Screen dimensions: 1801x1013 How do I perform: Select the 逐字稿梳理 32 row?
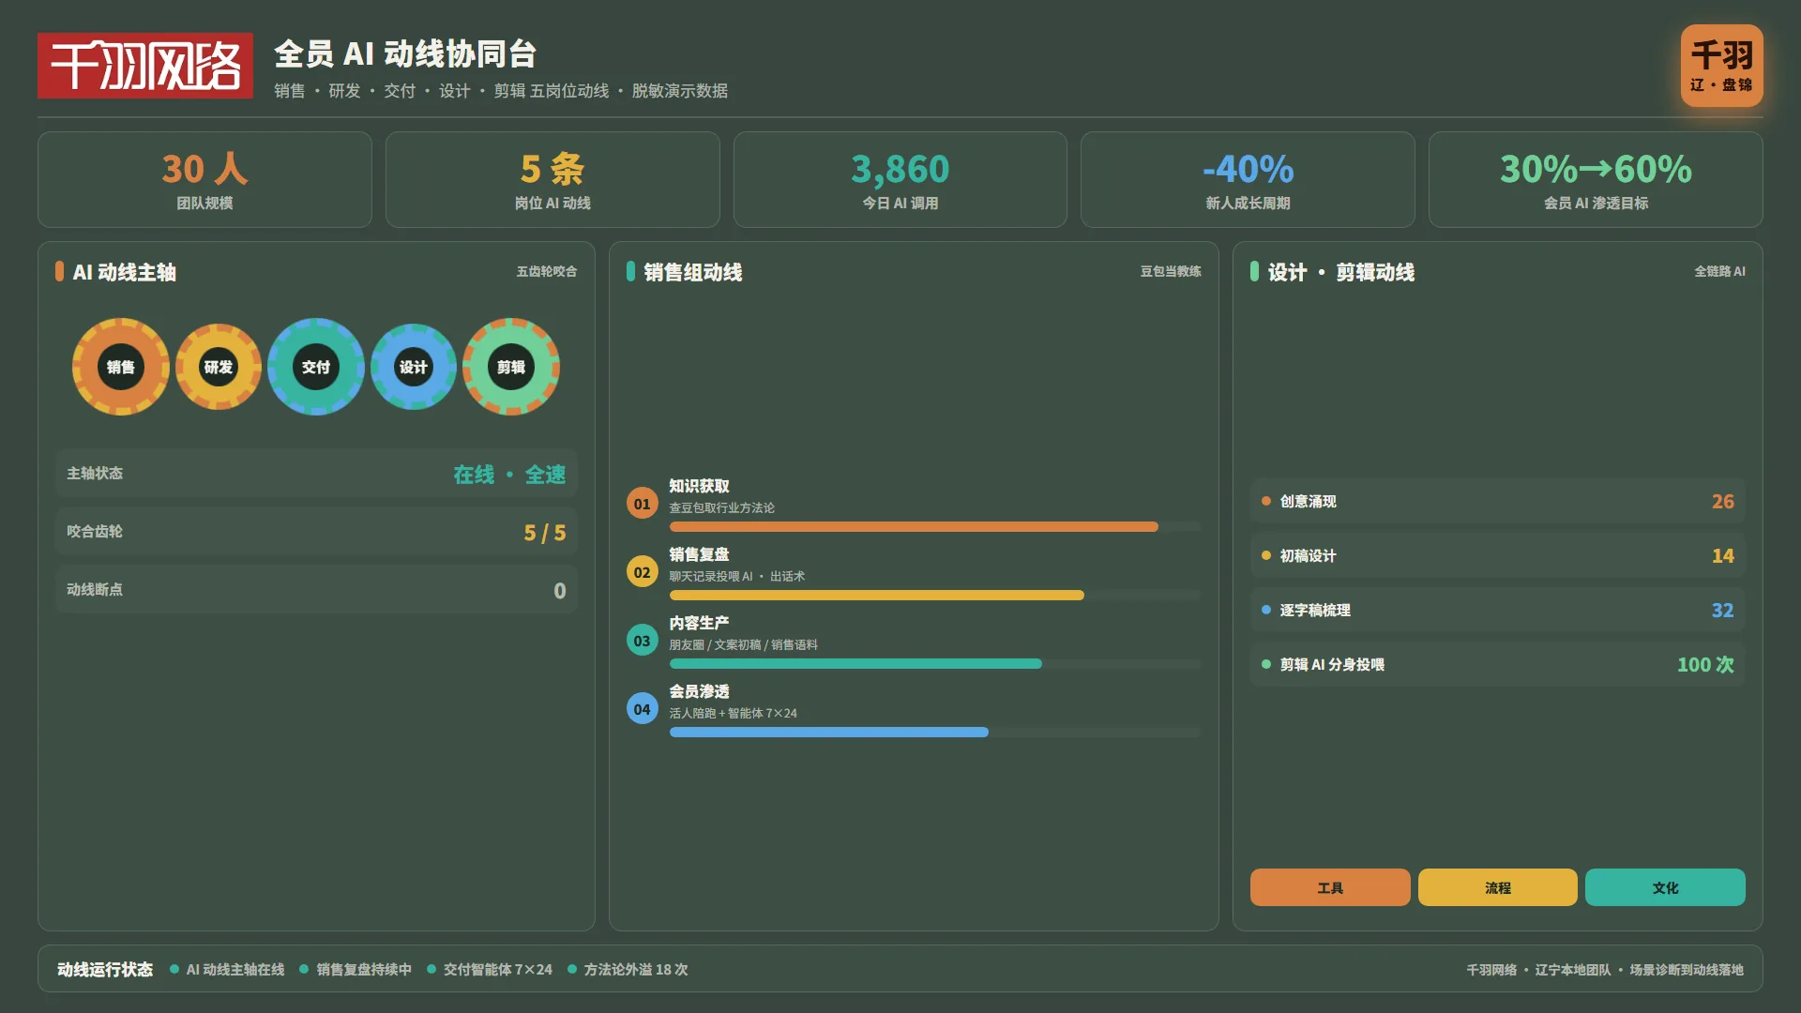pos(1498,610)
